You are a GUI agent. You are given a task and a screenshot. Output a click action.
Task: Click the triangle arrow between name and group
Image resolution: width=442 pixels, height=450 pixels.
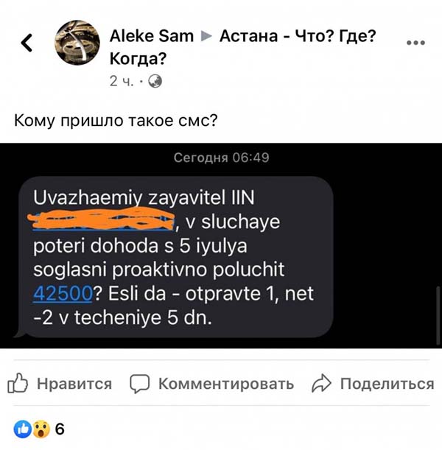click(x=207, y=36)
